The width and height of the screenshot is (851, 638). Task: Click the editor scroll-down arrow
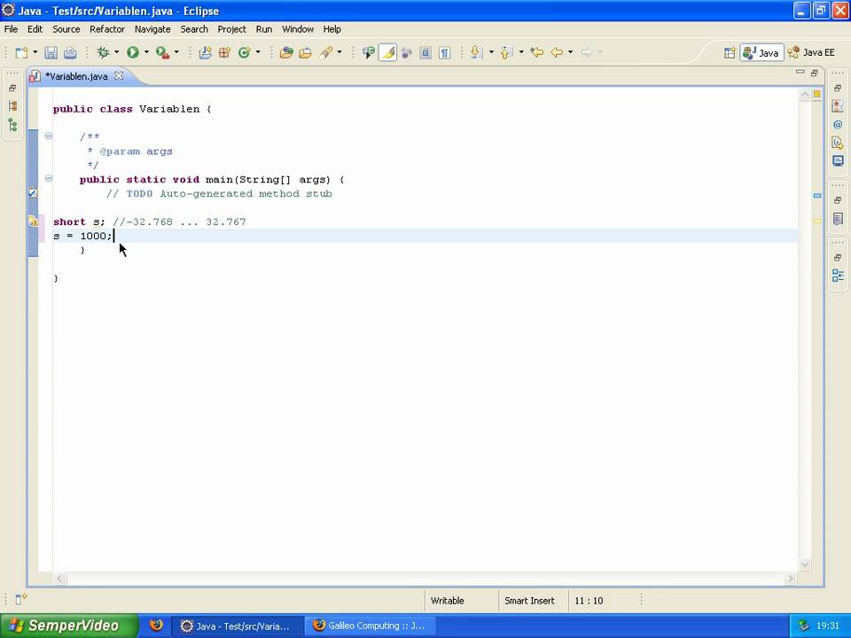click(805, 564)
